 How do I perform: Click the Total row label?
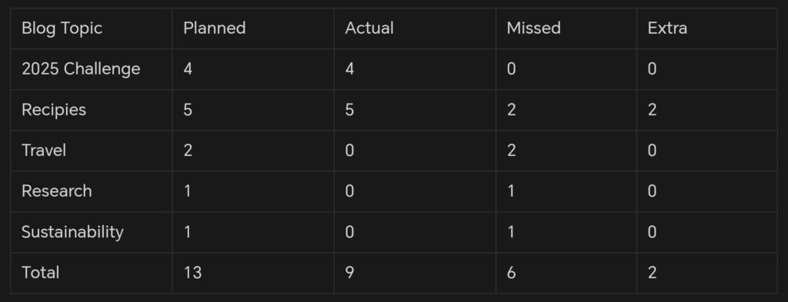[40, 273]
